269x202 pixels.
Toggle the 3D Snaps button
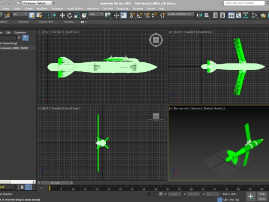pyautogui.click(x=132, y=15)
